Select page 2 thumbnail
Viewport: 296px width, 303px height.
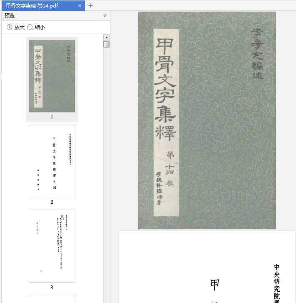click(52, 161)
